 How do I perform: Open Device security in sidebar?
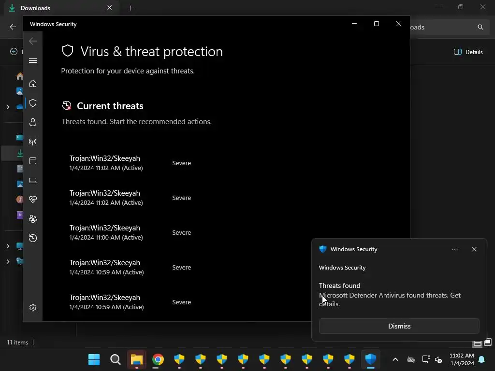[33, 180]
